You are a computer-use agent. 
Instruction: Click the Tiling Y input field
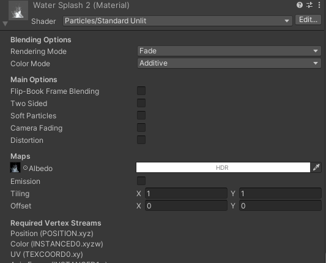pos(280,193)
